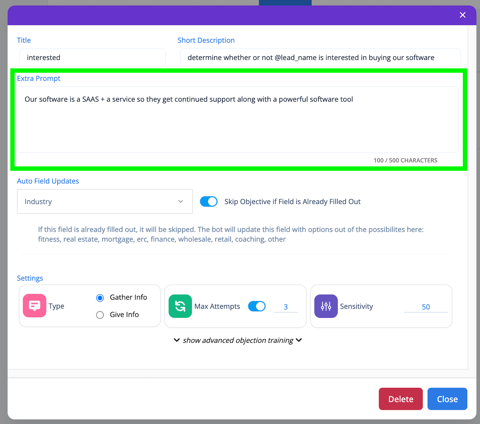Click the Auto Field Updates label
The height and width of the screenshot is (424, 480).
pyautogui.click(x=48, y=181)
